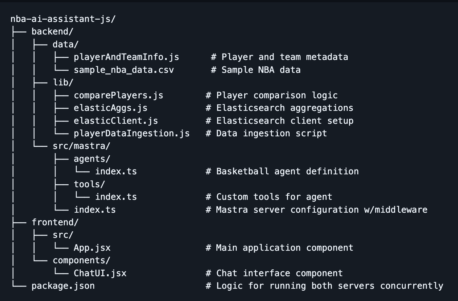The image size is (458, 301).
Task: Click sample_nba_data.csv file entry
Action: click(x=124, y=70)
